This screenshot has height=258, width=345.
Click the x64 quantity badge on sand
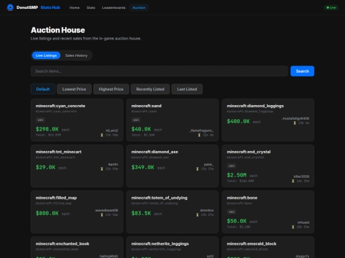[x=136, y=120]
